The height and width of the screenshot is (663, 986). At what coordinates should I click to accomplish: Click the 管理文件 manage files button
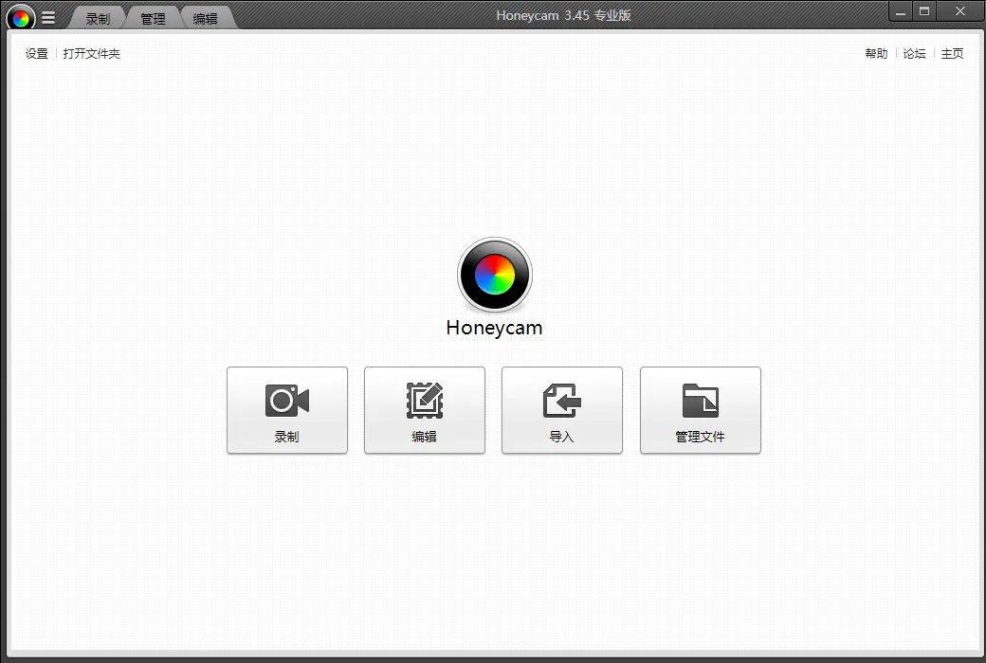click(x=701, y=410)
